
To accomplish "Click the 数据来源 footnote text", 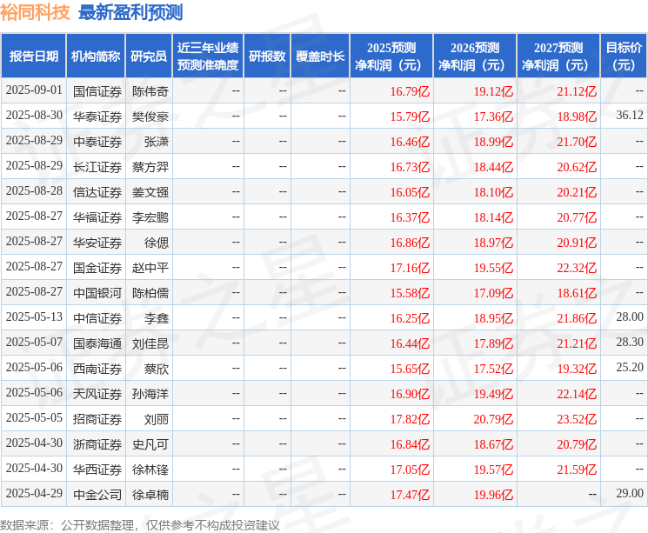I will click(140, 525).
